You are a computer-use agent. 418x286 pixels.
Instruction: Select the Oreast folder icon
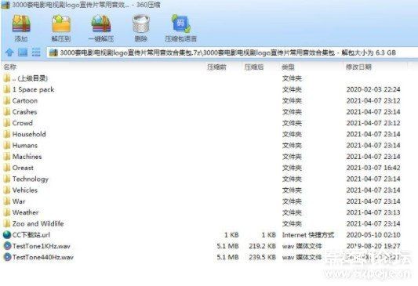tap(7, 168)
